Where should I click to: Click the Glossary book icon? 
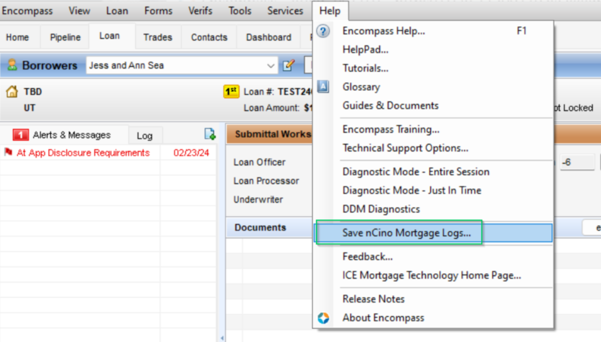point(324,87)
